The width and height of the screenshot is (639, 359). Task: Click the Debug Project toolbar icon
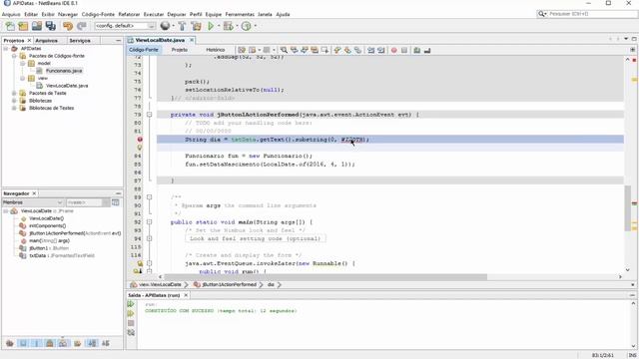[229, 26]
